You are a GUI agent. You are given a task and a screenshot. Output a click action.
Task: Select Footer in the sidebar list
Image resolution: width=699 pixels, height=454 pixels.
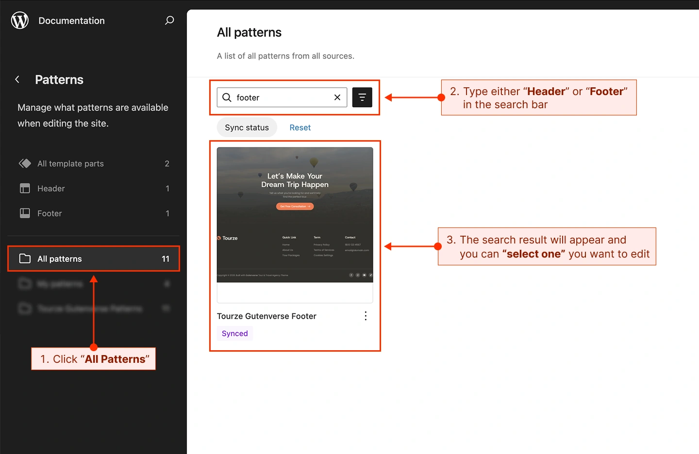pyautogui.click(x=50, y=213)
